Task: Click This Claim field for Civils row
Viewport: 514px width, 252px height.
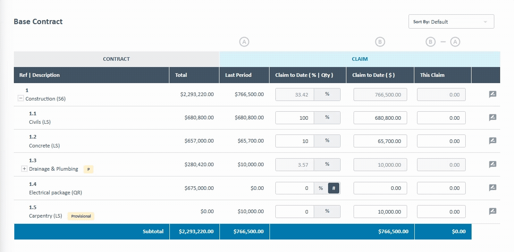Action: pyautogui.click(x=441, y=118)
